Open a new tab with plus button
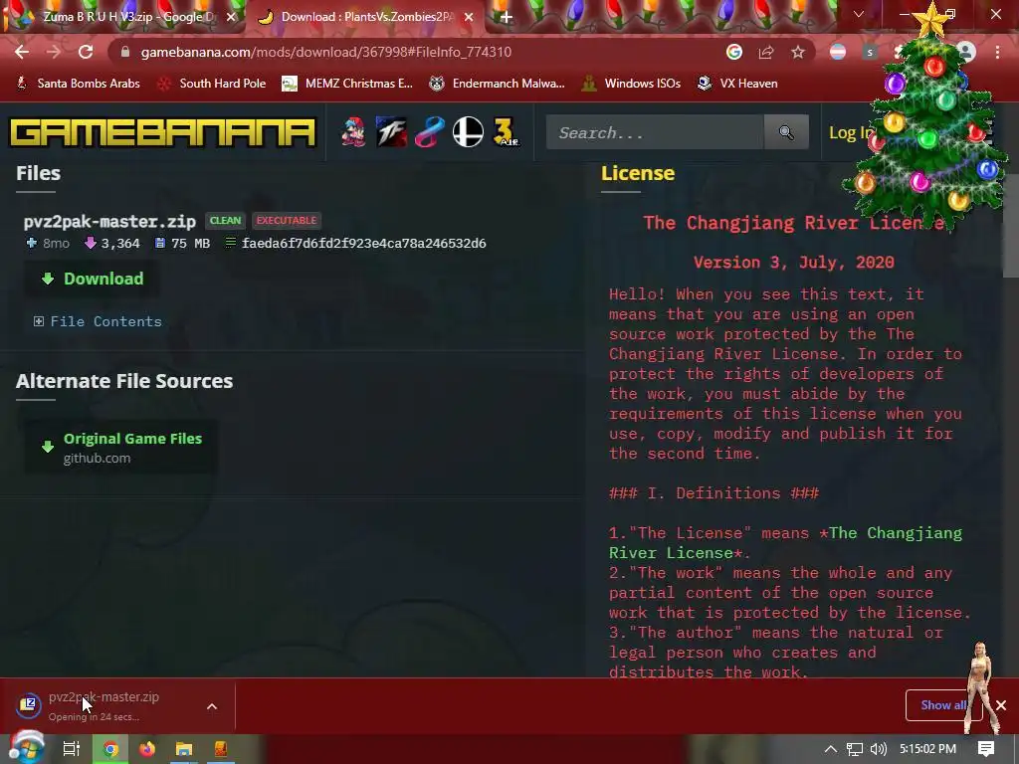 tap(507, 17)
